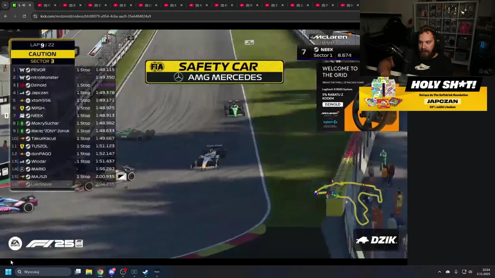Switch to Chrome on the taskbar

[x=100, y=272]
